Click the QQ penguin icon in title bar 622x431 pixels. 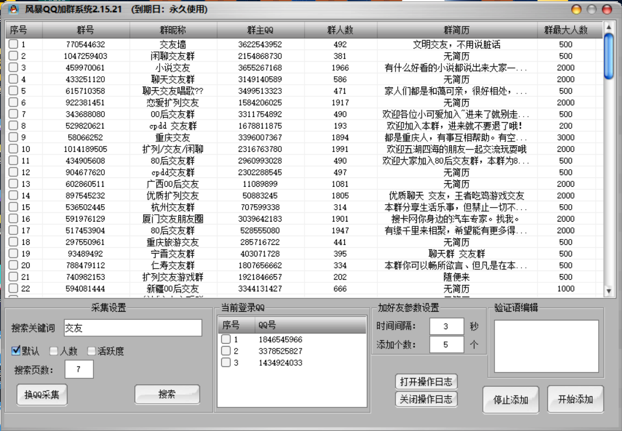(13, 9)
